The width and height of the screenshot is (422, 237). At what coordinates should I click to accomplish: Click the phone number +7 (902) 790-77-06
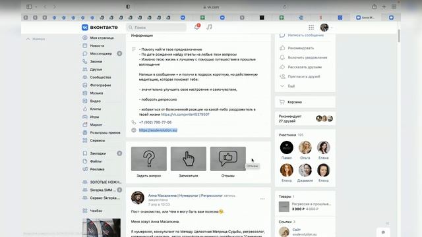pos(156,122)
